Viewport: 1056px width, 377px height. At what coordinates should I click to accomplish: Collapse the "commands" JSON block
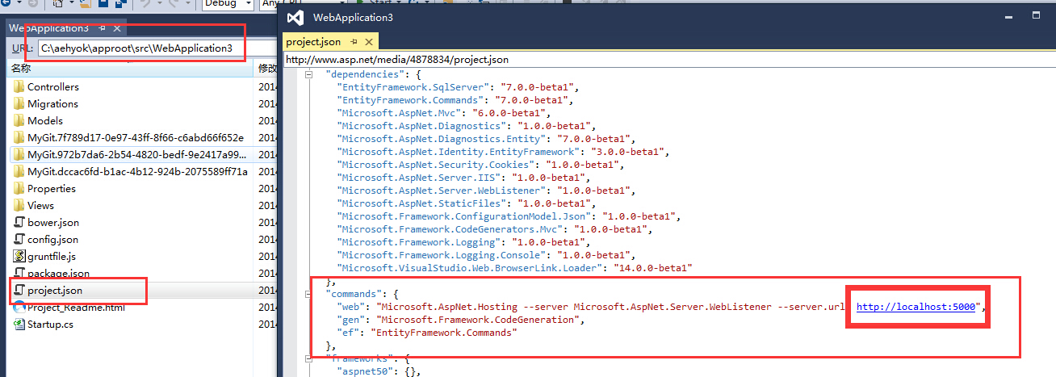[x=309, y=295]
